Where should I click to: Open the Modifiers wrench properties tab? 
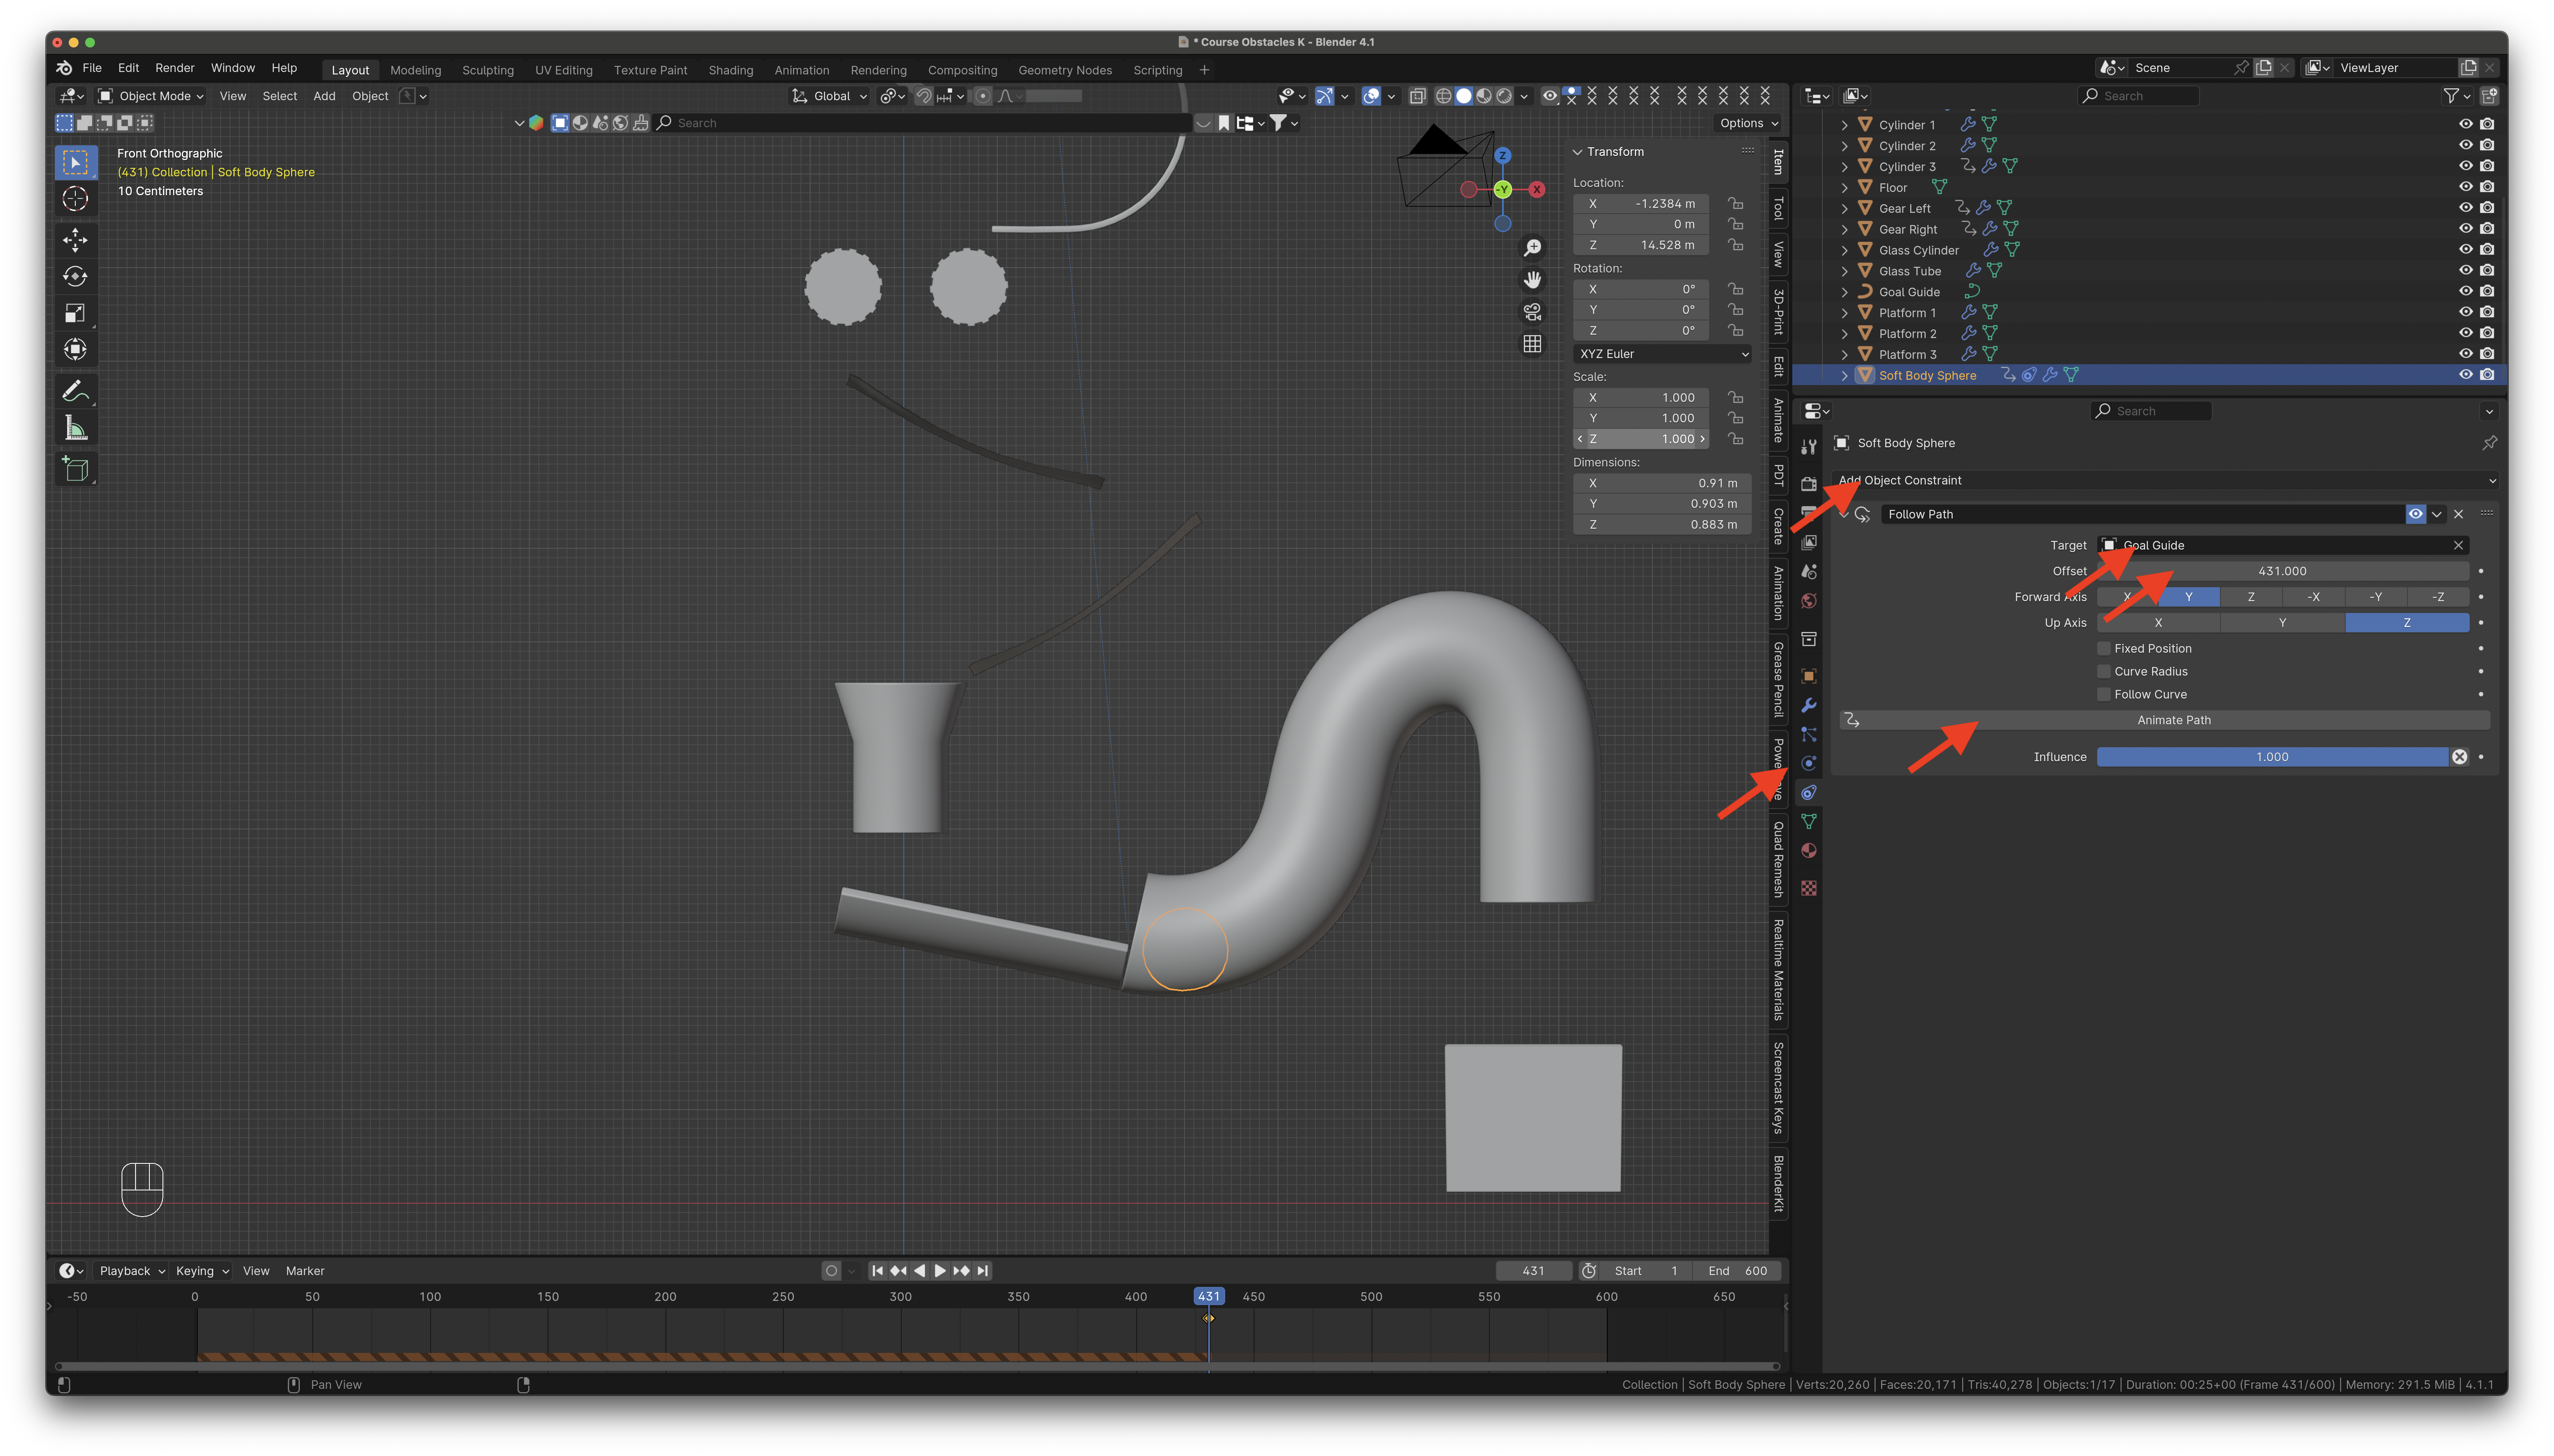[x=1808, y=705]
